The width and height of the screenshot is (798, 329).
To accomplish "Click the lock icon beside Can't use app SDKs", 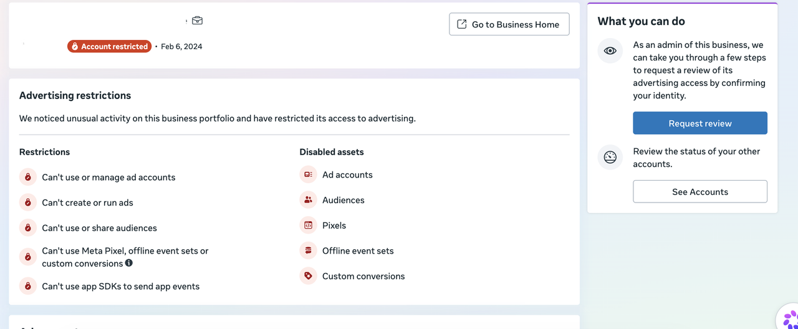I will pos(28,286).
